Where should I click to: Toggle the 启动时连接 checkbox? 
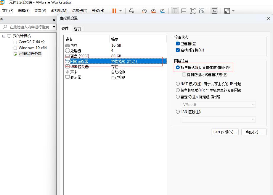pos(178,50)
